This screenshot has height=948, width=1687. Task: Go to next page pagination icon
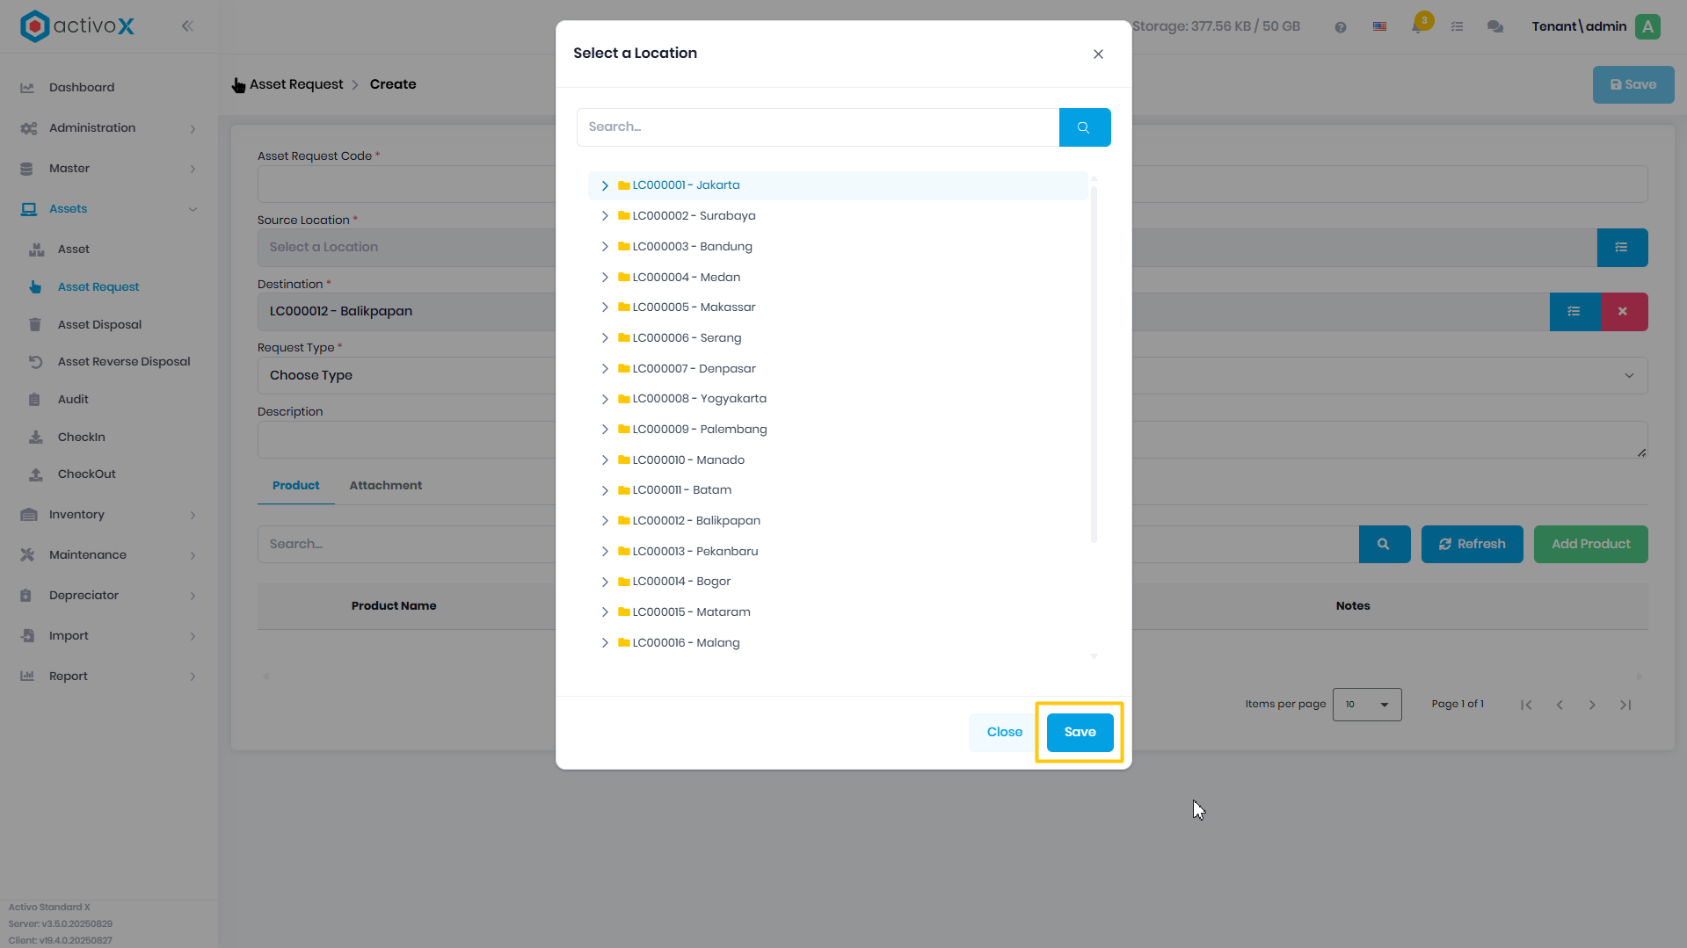point(1592,705)
